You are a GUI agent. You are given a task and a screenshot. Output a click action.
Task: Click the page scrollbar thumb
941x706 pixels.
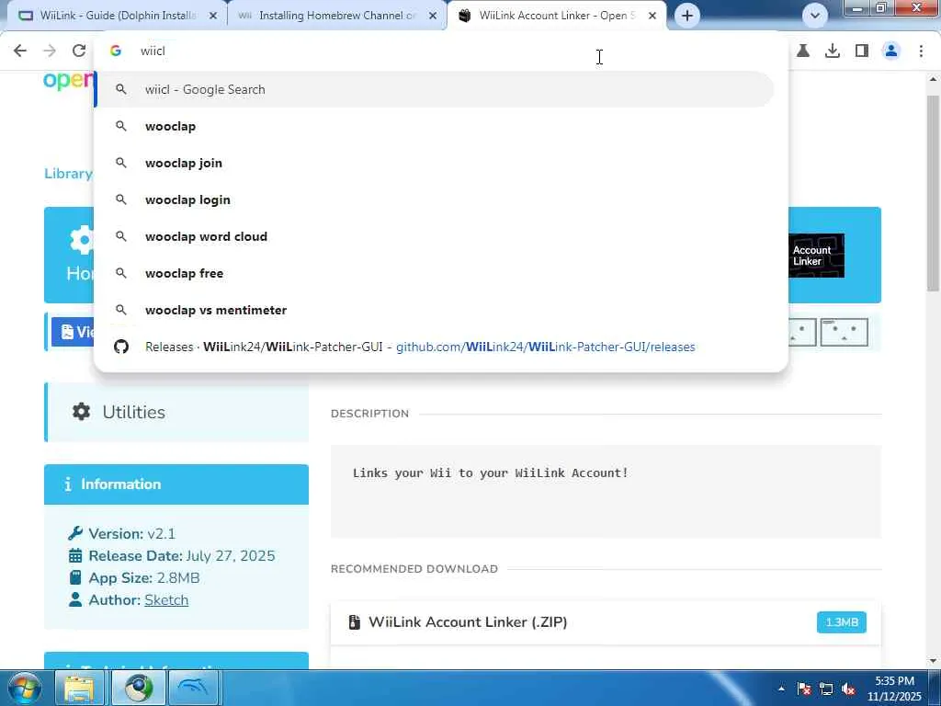tap(933, 192)
